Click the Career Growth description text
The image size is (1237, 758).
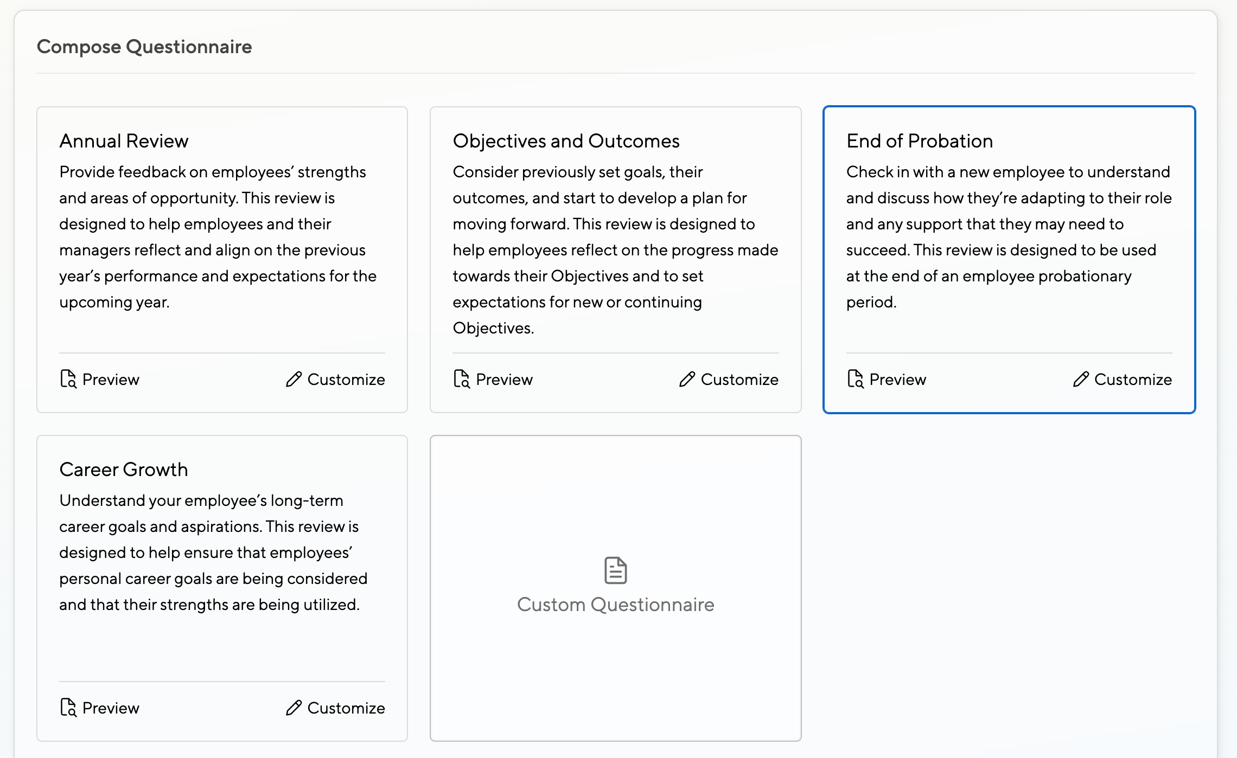tap(213, 552)
